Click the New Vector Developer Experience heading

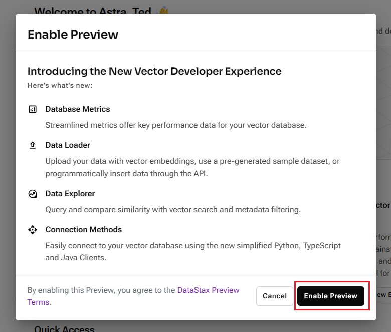point(154,71)
